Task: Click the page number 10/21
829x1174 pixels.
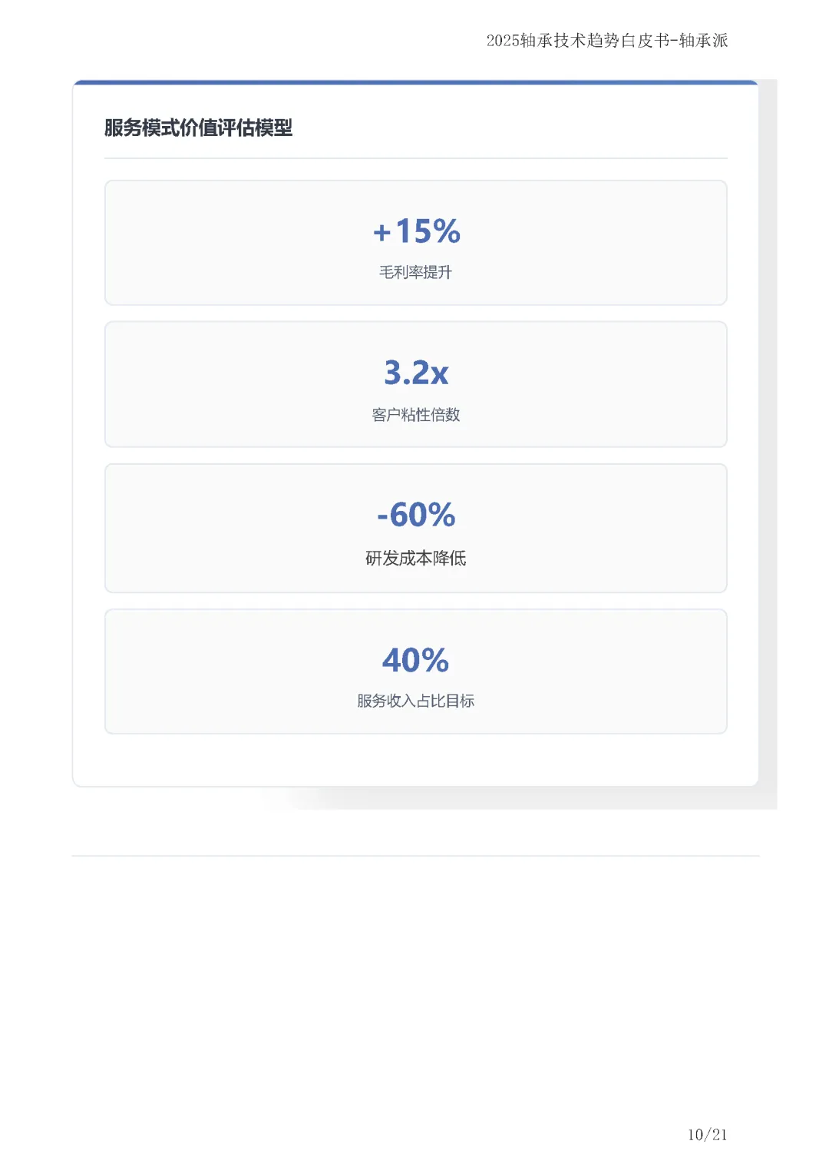Action: (x=707, y=1134)
